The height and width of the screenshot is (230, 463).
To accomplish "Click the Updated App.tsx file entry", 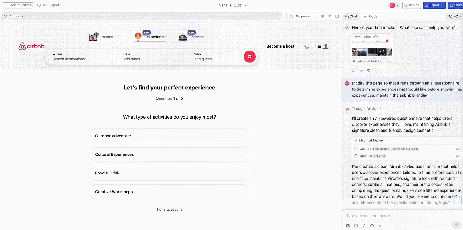I will click(407, 156).
